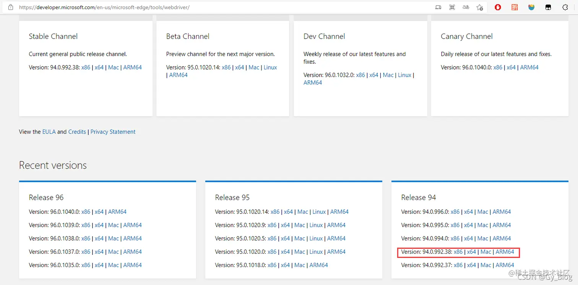This screenshot has height=285, width=578.
Task: Download Canary Channel ARM64 driver
Action: coord(529,67)
